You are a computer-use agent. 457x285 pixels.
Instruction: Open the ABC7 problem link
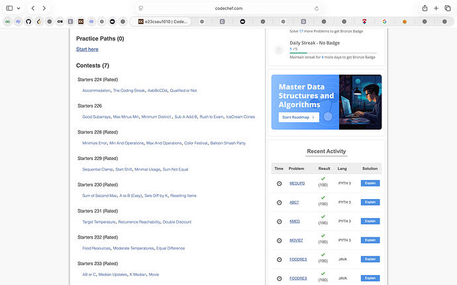[294, 202]
